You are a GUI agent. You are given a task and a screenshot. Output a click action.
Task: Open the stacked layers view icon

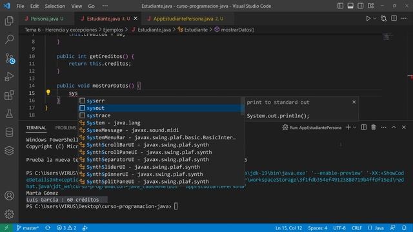coord(9,151)
